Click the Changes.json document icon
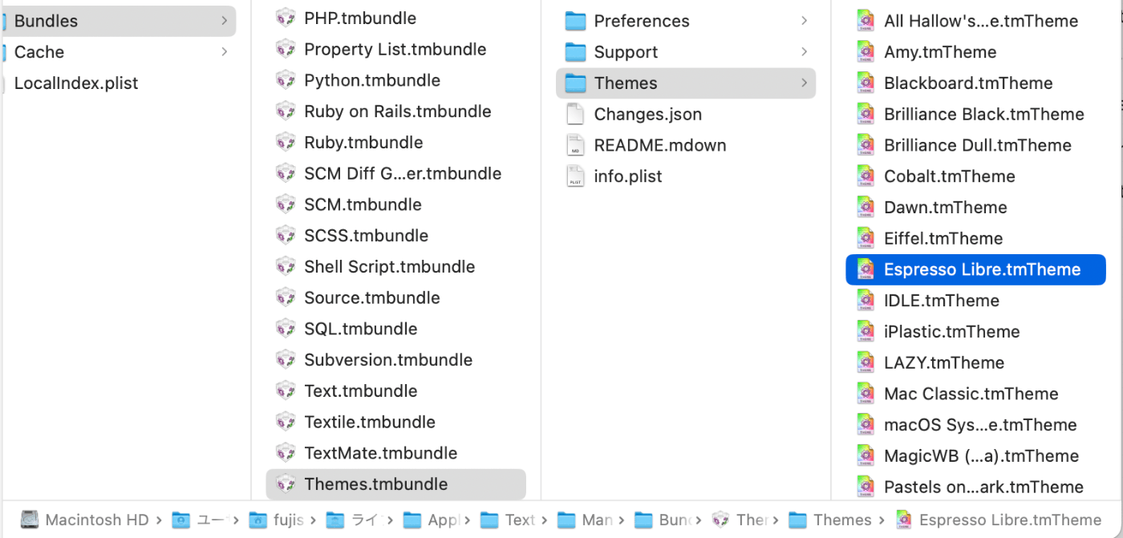 (x=575, y=114)
